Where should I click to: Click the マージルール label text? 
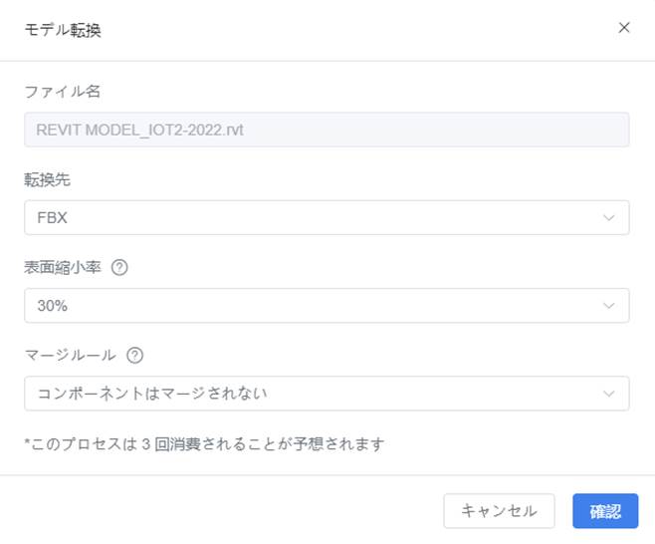(70, 356)
